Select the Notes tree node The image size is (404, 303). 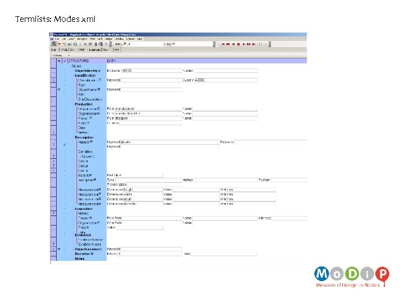click(79, 259)
